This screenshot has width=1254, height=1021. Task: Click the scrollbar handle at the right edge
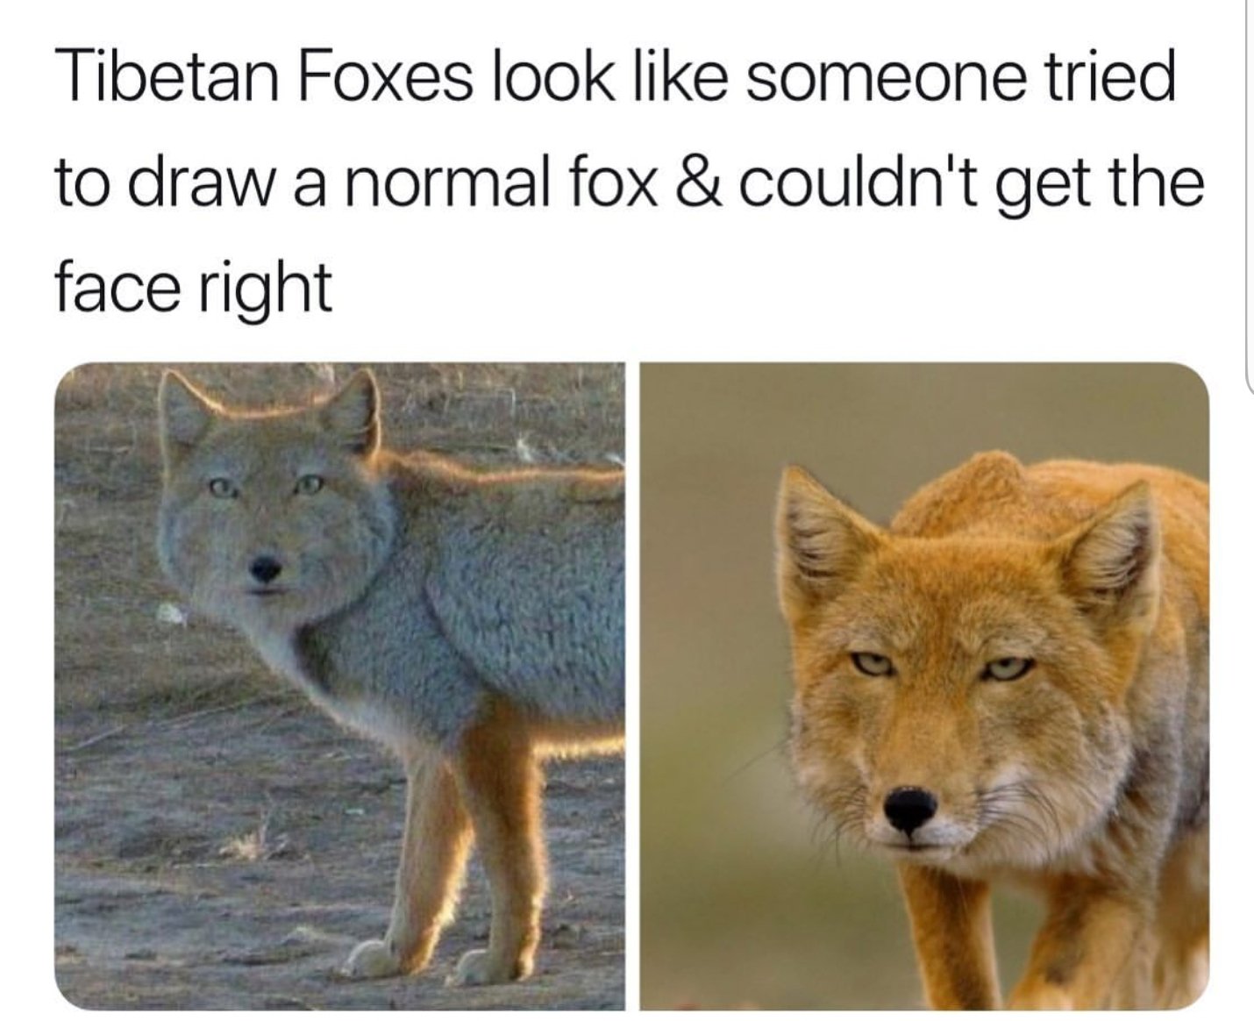tap(1249, 193)
